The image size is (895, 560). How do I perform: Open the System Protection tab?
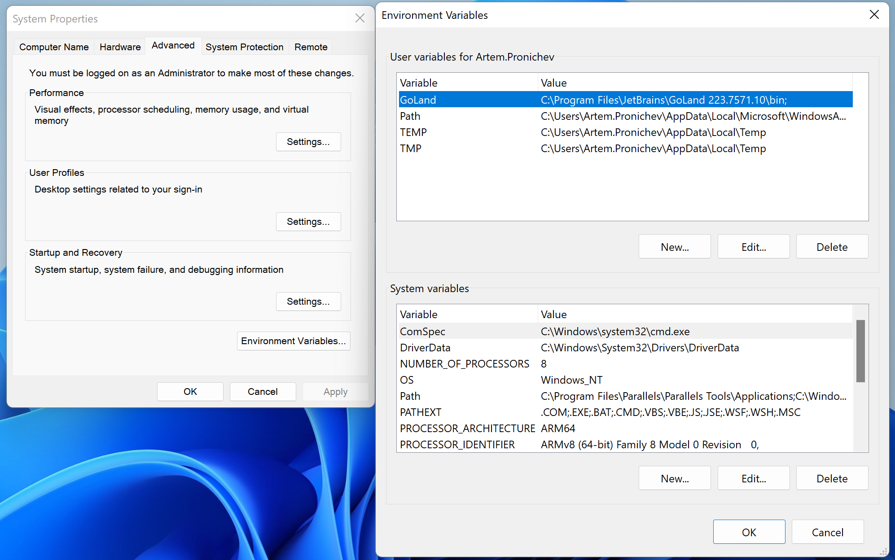click(245, 47)
